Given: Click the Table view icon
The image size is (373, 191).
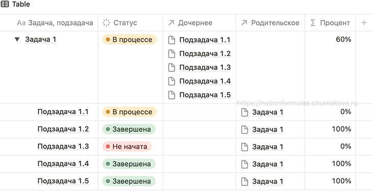Looking at the screenshot, I should (x=5, y=4).
